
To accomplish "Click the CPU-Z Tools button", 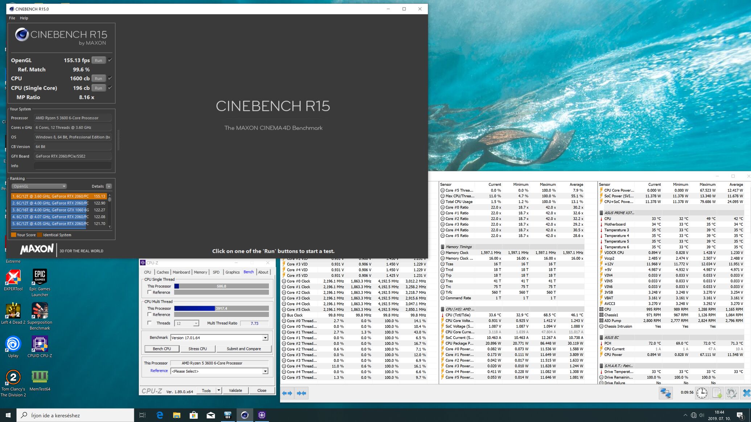I will (x=206, y=390).
